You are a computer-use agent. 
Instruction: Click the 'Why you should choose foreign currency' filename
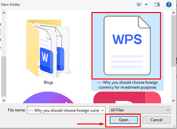127,85
